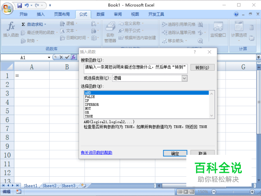Screen dimensions: 261x196
Task: Select NOT in function list
Action: [146, 108]
